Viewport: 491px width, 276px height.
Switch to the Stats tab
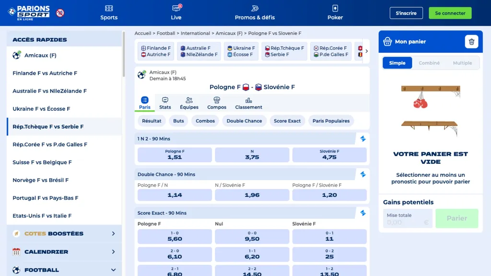pyautogui.click(x=165, y=102)
